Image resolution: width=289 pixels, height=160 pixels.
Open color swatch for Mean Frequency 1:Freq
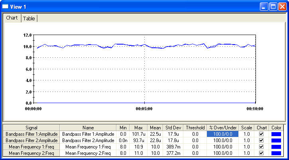276,147
